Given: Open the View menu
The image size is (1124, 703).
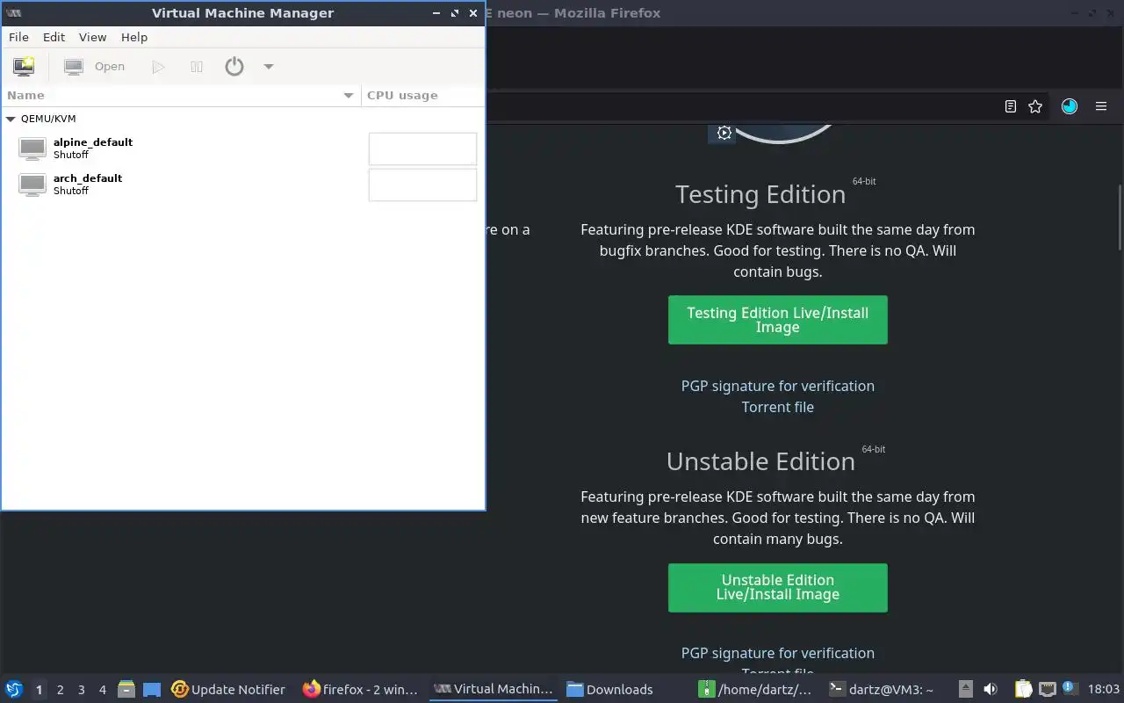Looking at the screenshot, I should coord(92,37).
